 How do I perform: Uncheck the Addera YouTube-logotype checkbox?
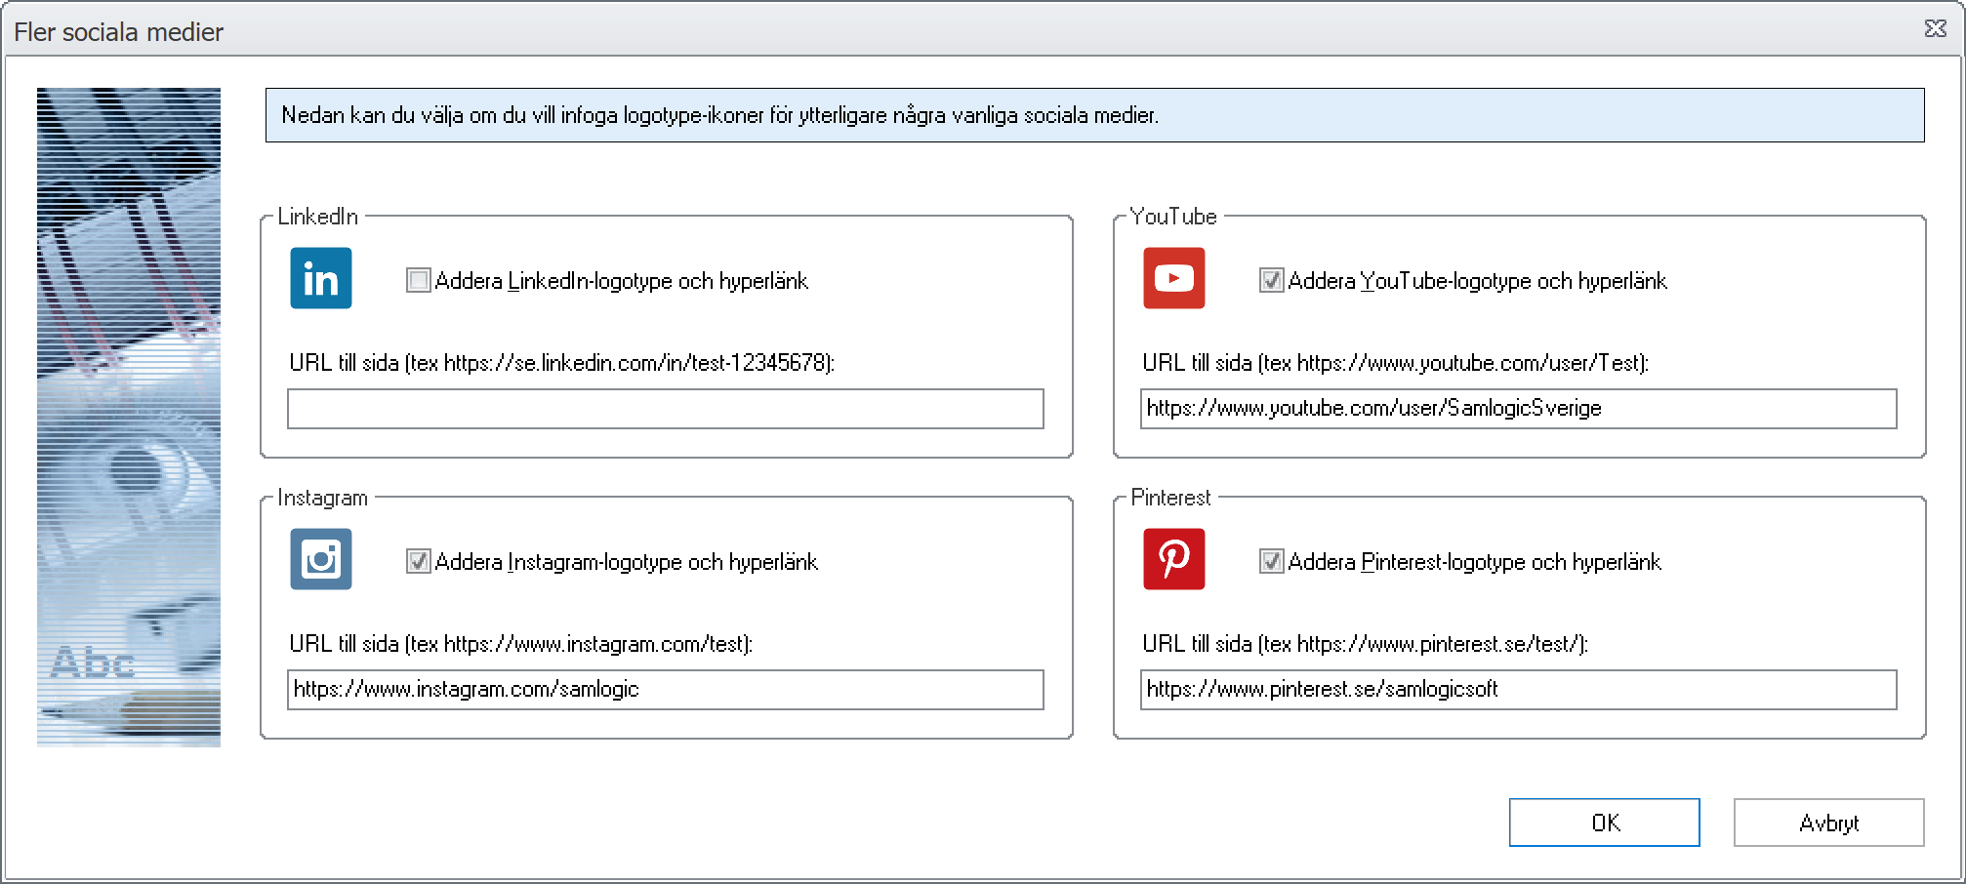(x=1271, y=281)
